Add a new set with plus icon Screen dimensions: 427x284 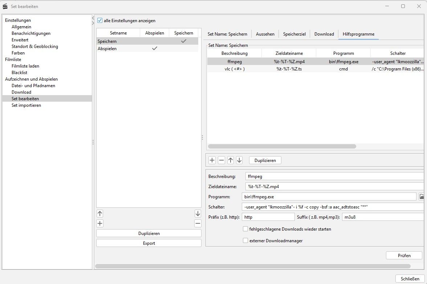click(99, 224)
